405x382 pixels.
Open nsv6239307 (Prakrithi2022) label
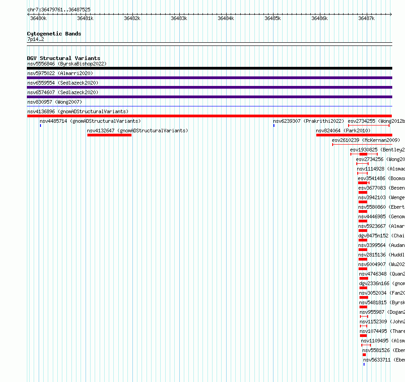coord(309,121)
